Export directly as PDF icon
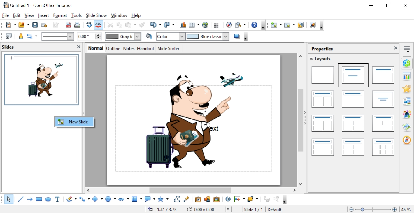The height and width of the screenshot is (213, 414). click(68, 25)
